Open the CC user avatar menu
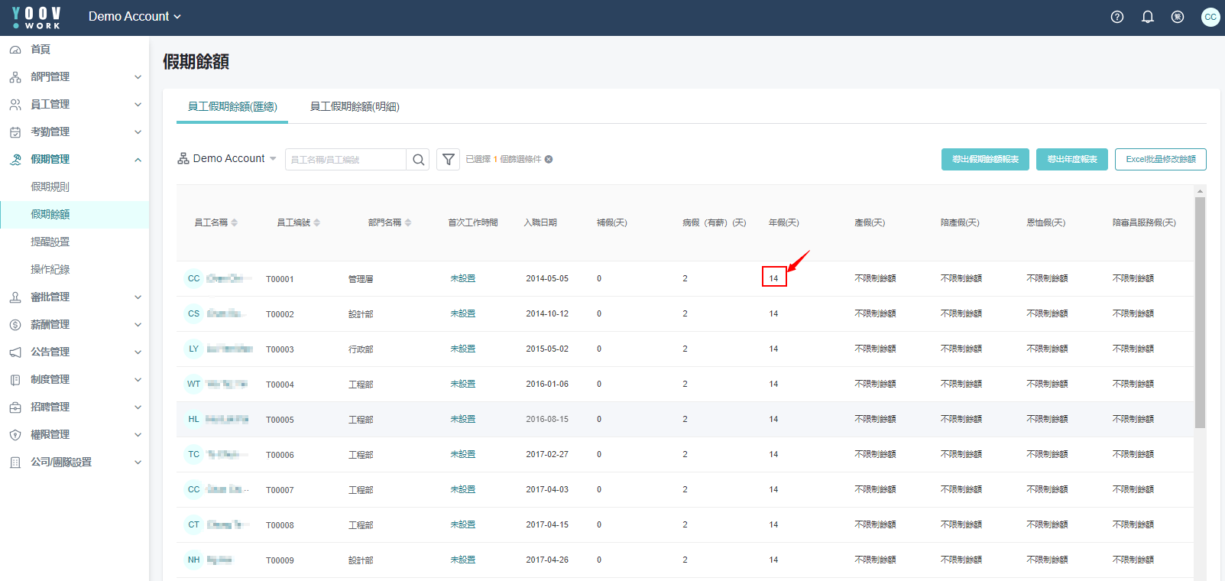Viewport: 1225px width, 581px height. (1210, 17)
